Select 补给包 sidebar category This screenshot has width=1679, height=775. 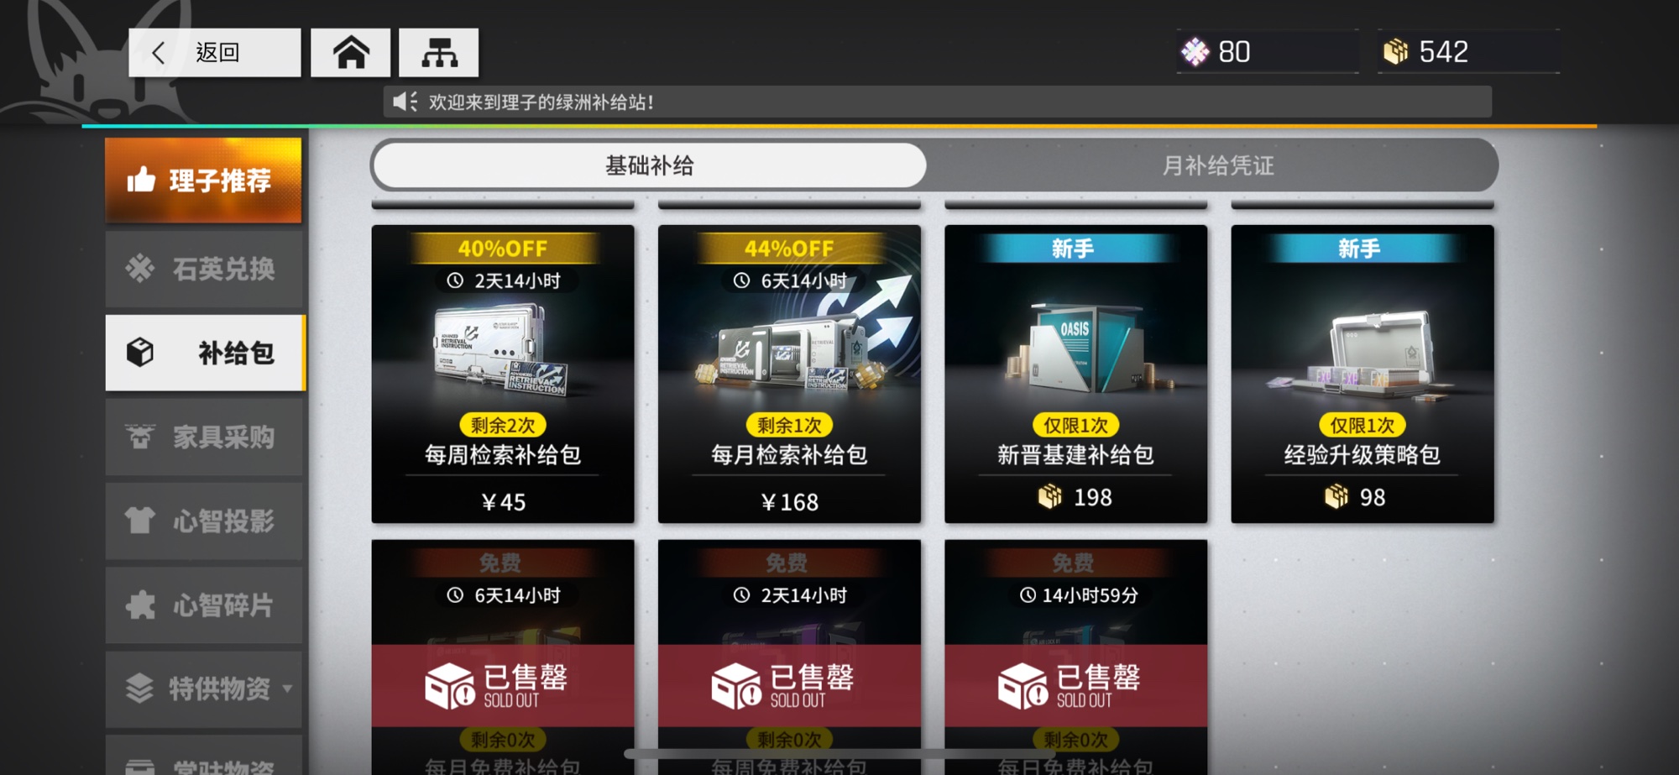click(x=205, y=353)
